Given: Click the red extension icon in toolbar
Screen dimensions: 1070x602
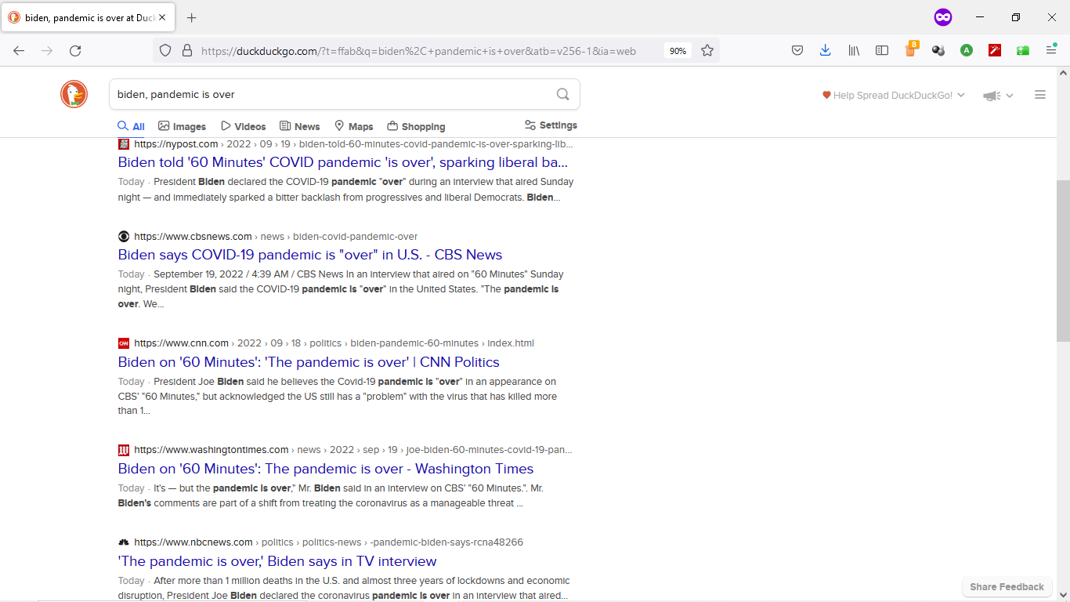Looking at the screenshot, I should [995, 50].
